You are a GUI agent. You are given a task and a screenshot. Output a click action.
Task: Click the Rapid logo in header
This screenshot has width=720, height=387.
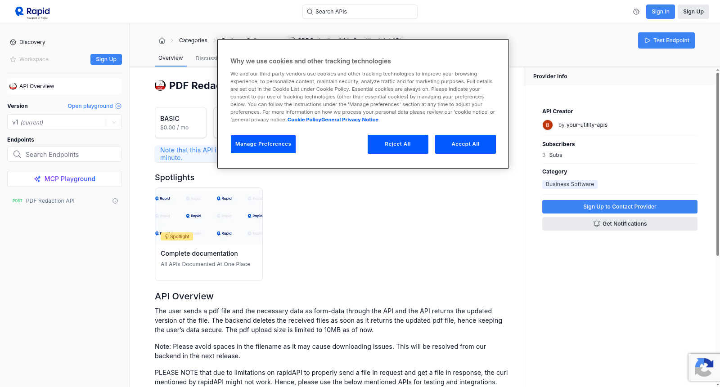click(32, 12)
